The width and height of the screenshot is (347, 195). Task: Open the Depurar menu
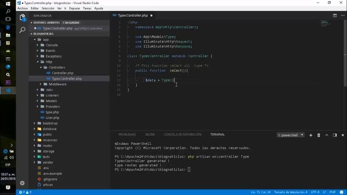click(x=74, y=9)
